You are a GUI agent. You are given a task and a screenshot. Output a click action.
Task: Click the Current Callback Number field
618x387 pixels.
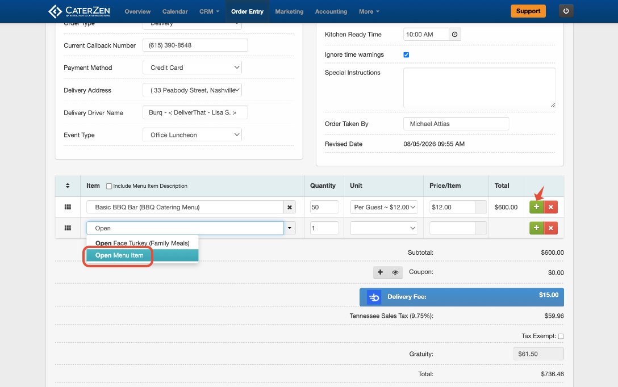coord(195,45)
